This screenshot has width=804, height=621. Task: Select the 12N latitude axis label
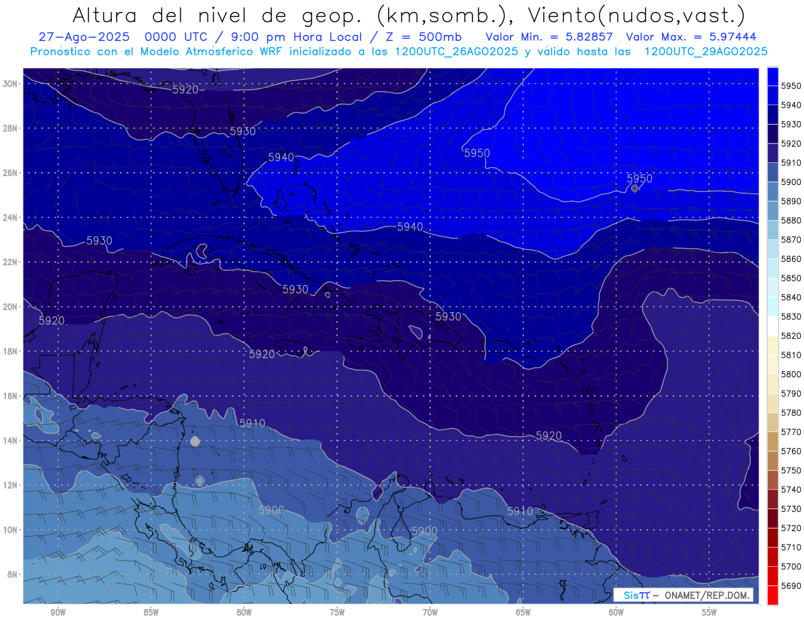pos(11,485)
